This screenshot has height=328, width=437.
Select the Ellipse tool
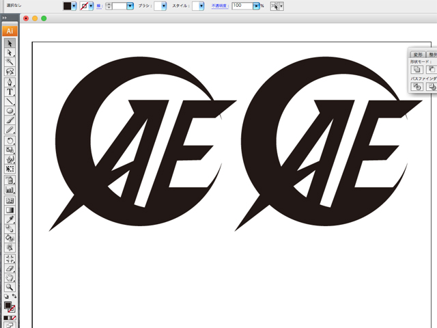tap(10, 111)
